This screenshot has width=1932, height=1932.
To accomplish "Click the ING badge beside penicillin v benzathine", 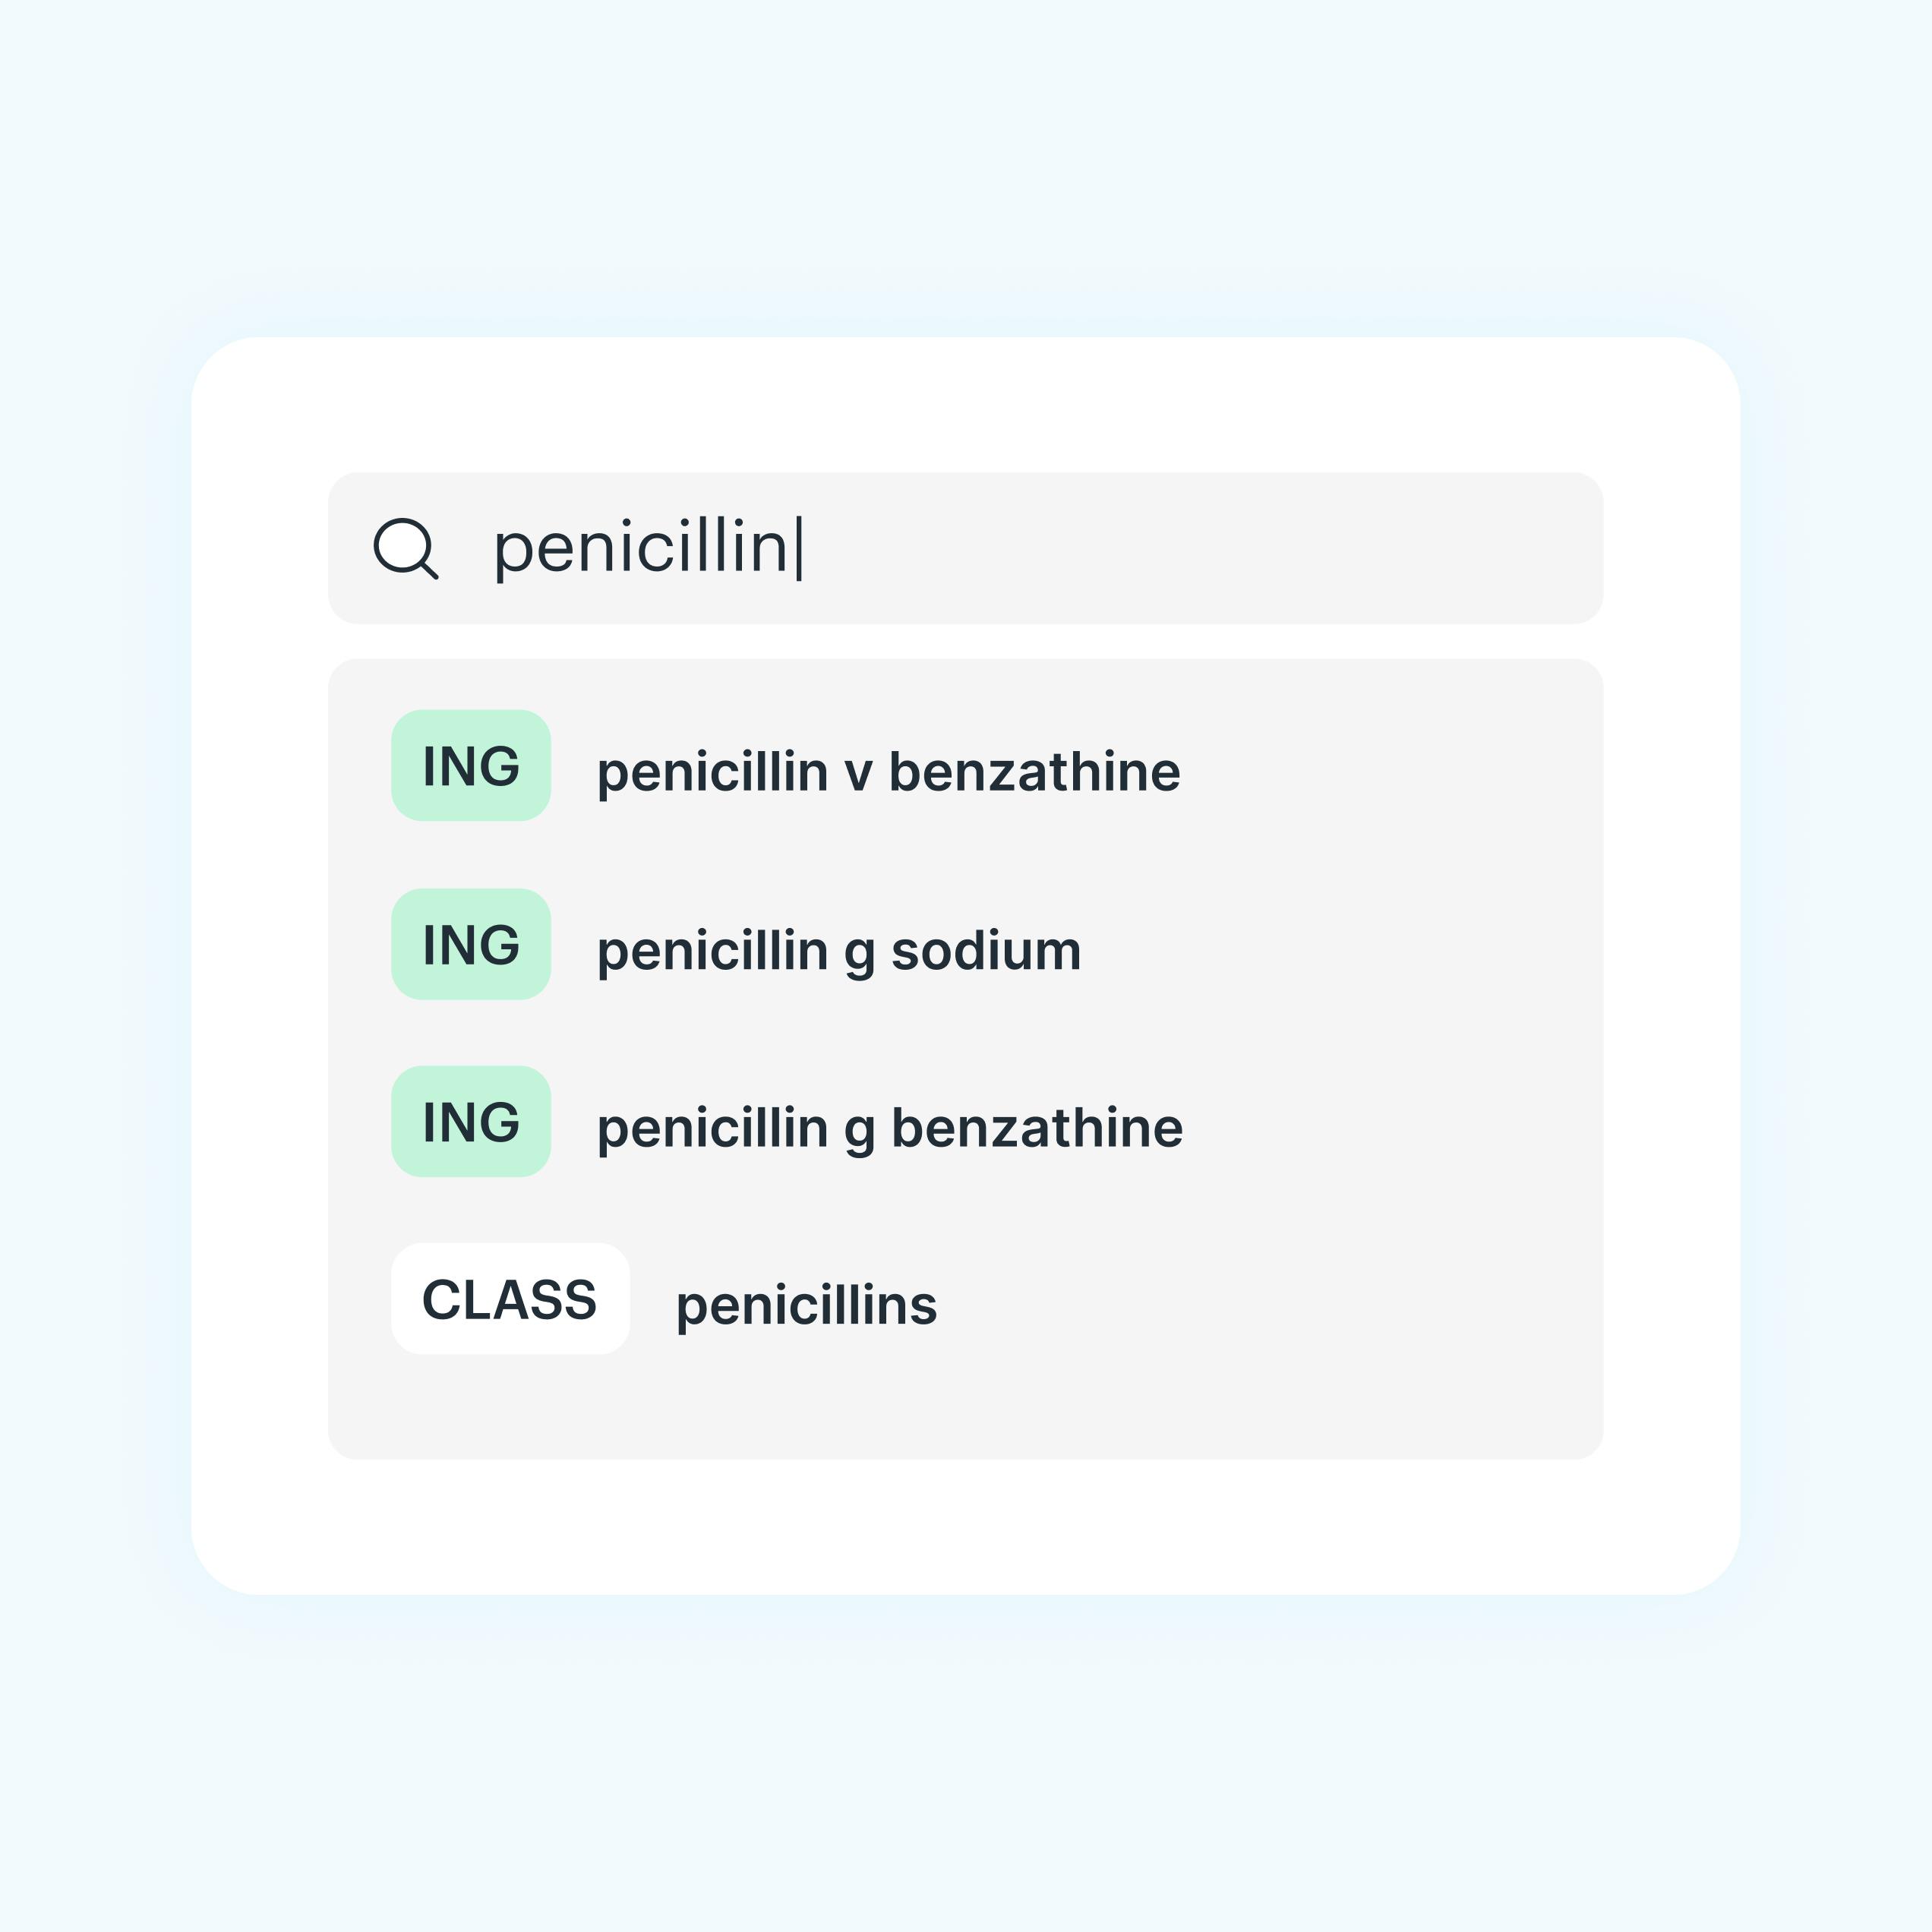I will click(471, 766).
